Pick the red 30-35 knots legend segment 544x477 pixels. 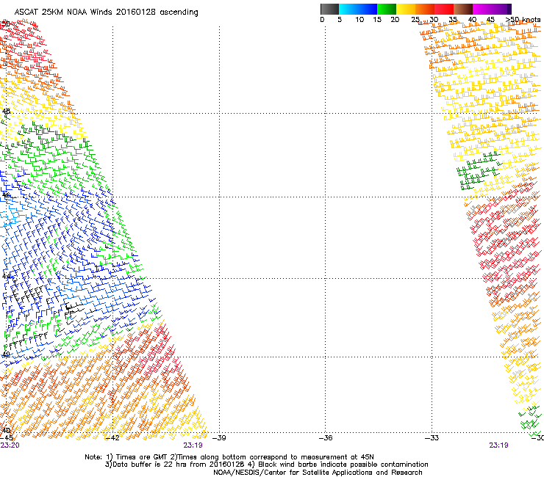pyautogui.click(x=444, y=9)
